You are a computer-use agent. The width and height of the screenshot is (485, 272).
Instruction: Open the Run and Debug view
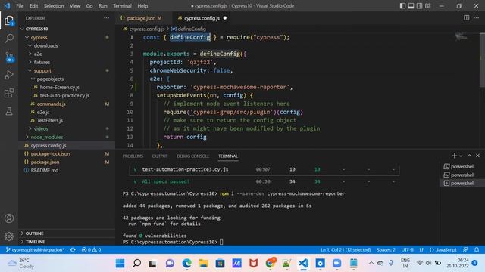point(9,75)
